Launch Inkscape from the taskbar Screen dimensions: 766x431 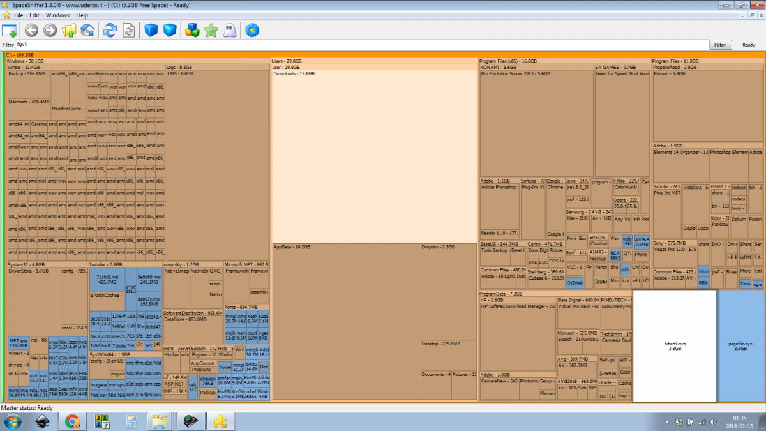pos(43,421)
